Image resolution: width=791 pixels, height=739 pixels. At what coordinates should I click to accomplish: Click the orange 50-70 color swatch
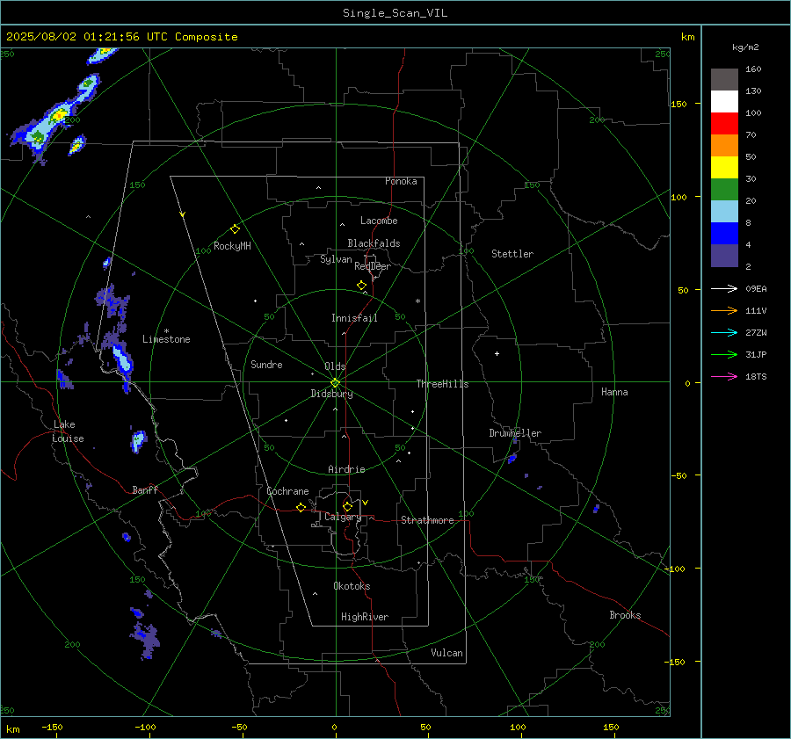[x=724, y=146]
